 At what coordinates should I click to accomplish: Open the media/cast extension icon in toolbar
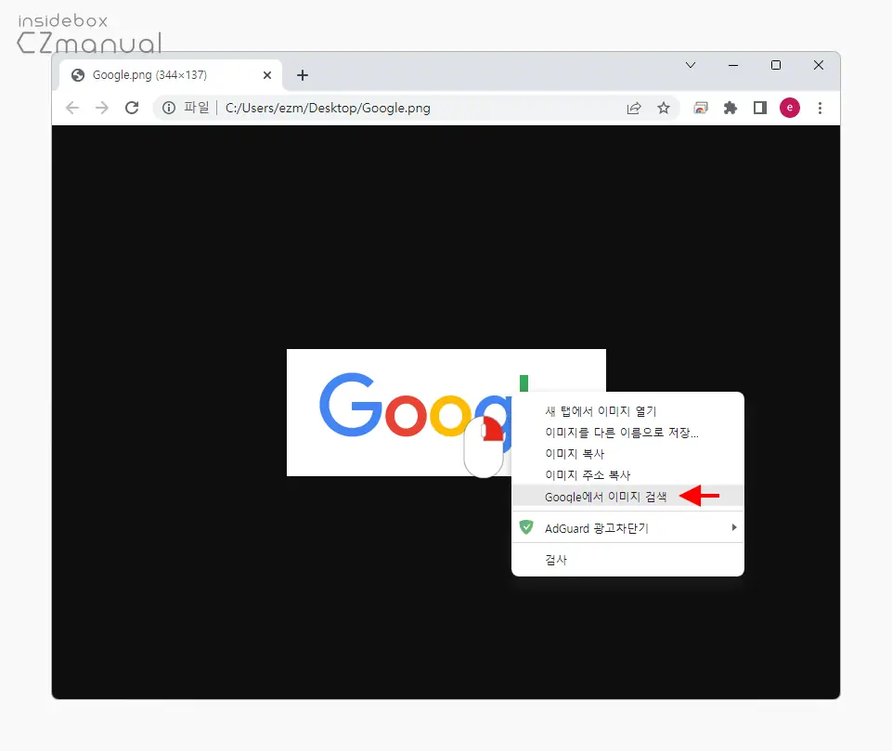pyautogui.click(x=701, y=108)
